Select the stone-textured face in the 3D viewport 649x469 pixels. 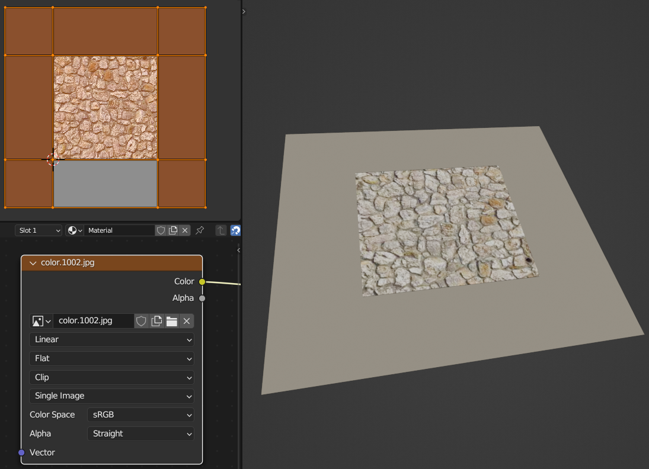pyautogui.click(x=446, y=230)
